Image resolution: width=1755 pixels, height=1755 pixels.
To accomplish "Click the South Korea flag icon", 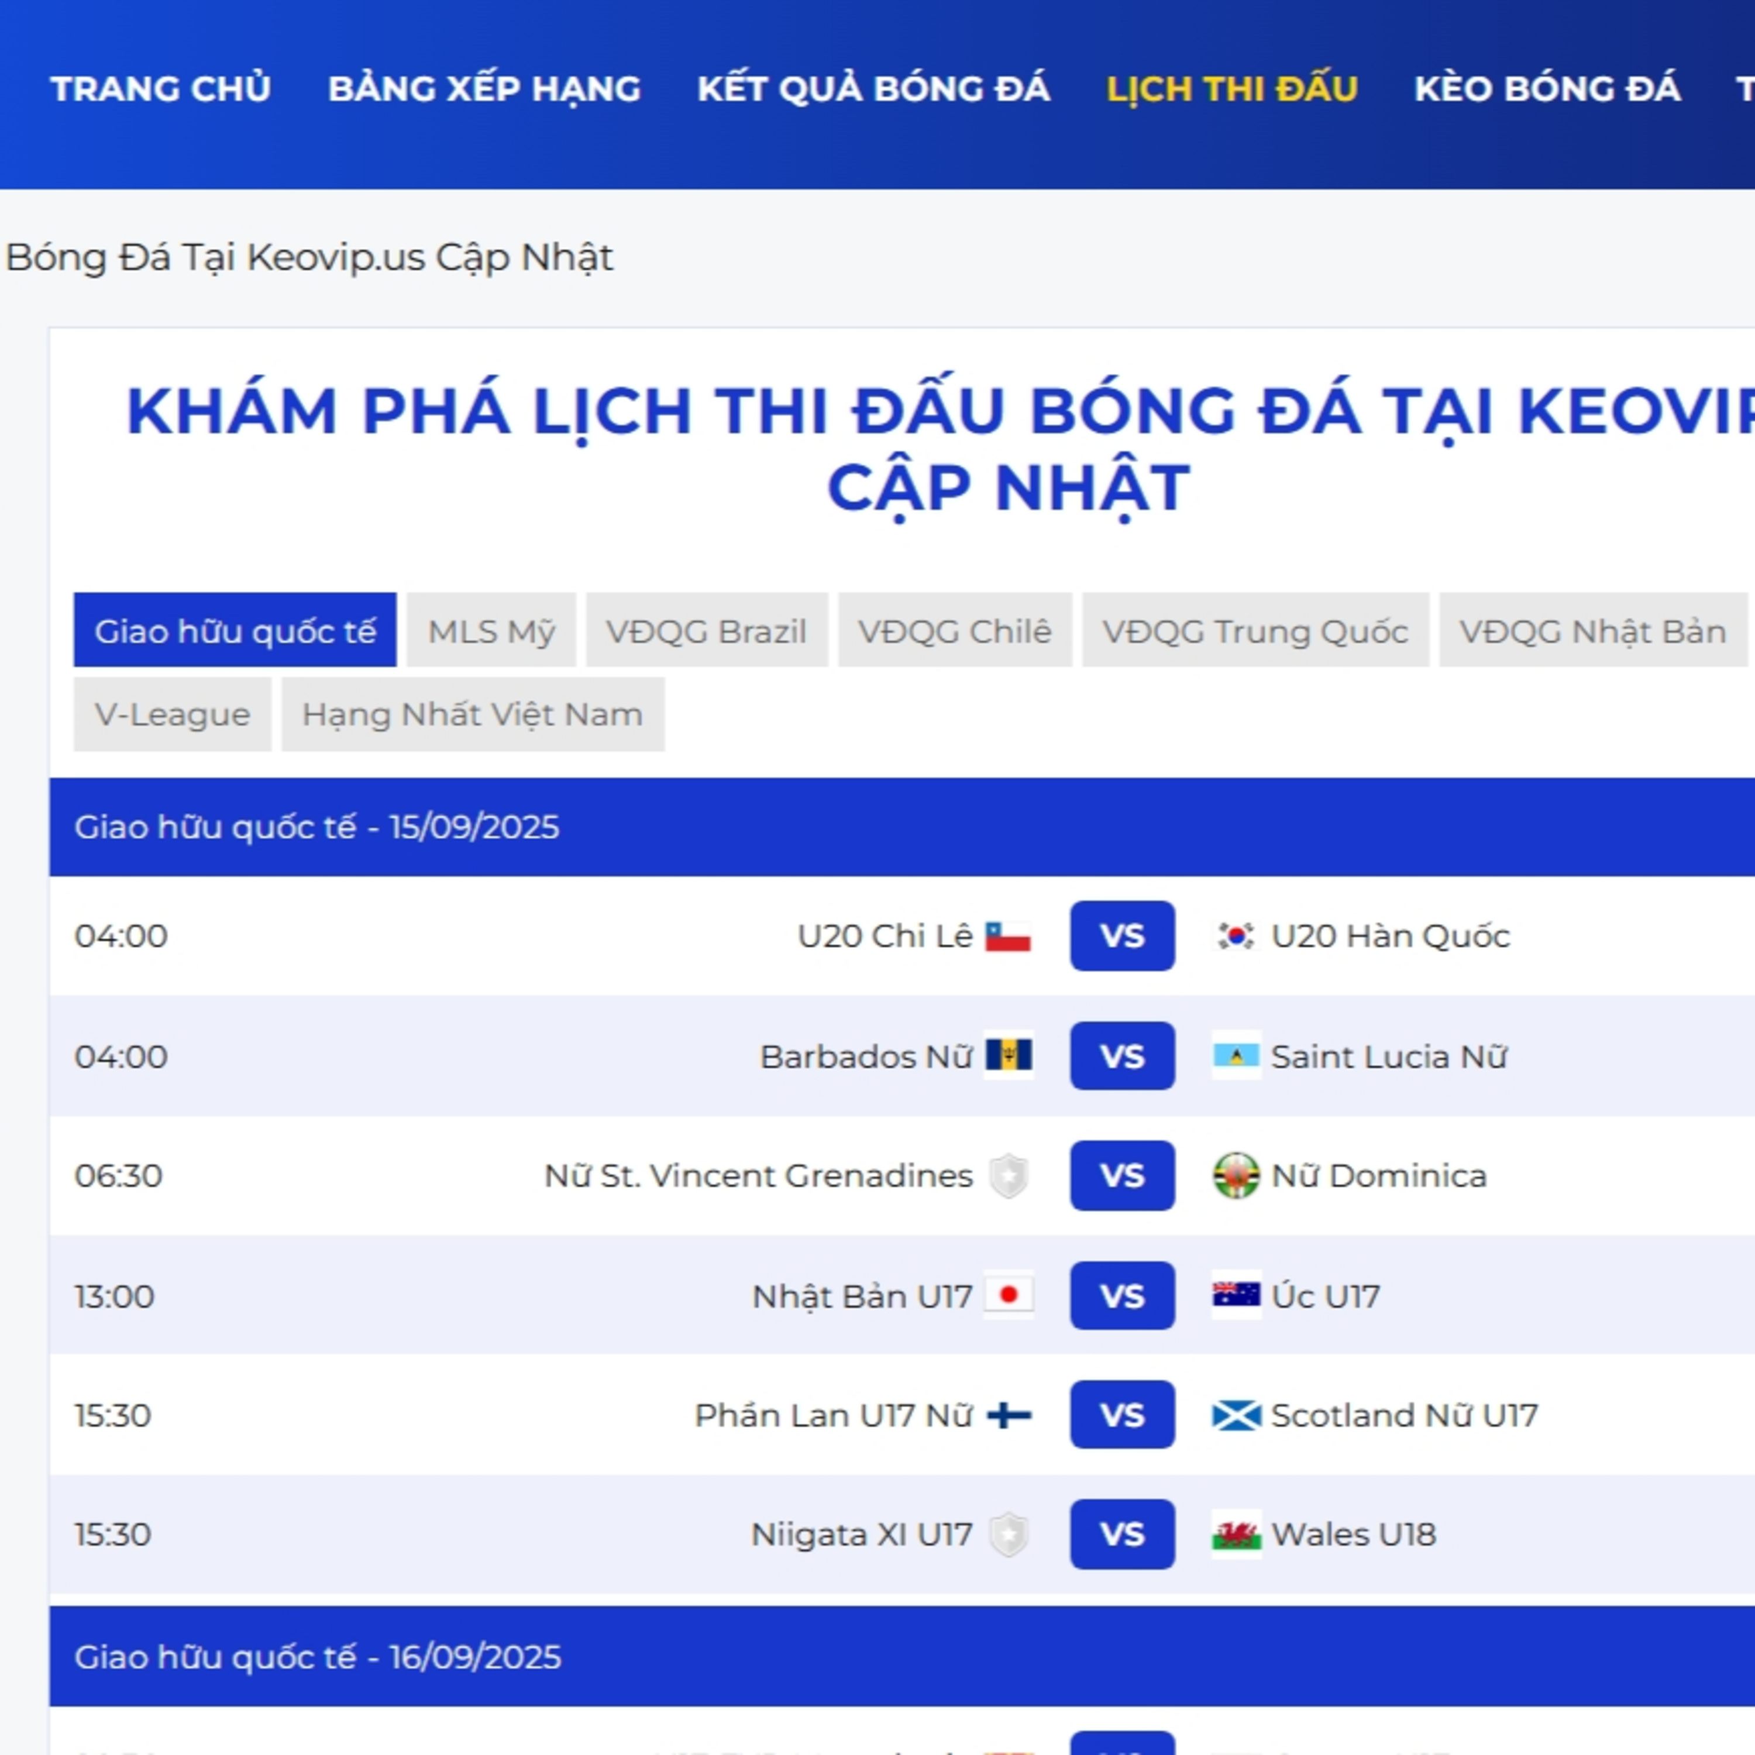I will pyautogui.click(x=1236, y=935).
